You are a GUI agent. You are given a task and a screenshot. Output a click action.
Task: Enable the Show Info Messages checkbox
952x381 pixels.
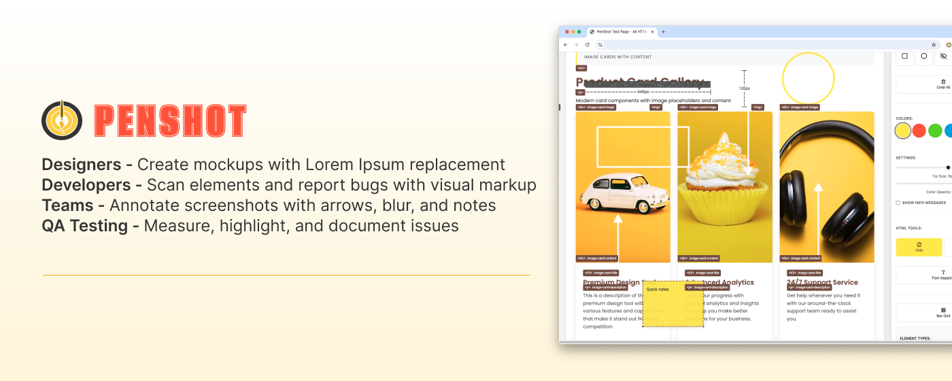tap(898, 203)
